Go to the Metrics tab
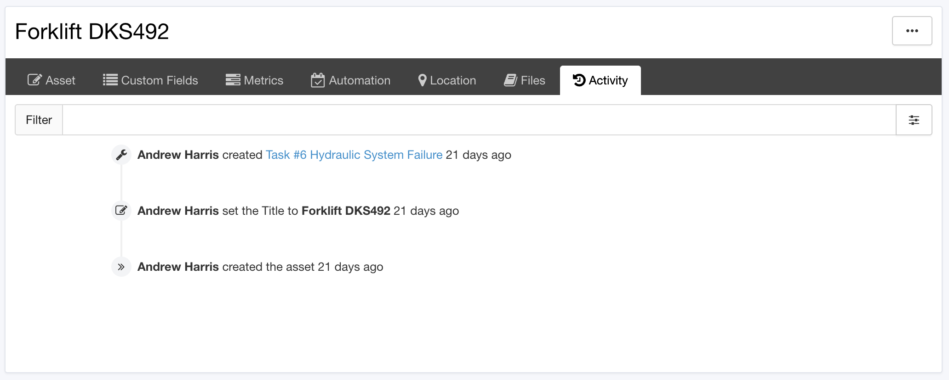 [x=254, y=80]
